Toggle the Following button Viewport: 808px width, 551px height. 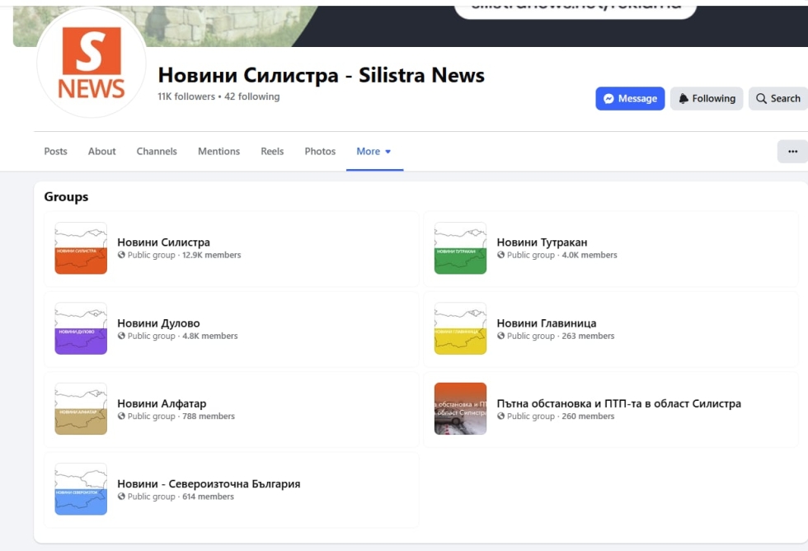coord(707,99)
